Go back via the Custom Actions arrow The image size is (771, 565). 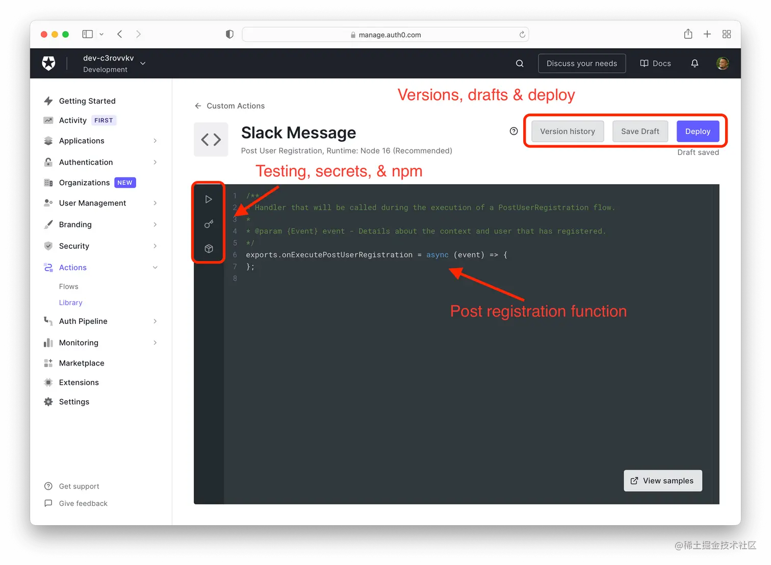(x=198, y=106)
